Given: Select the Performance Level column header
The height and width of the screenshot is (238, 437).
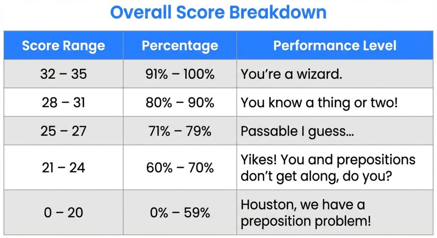Looking at the screenshot, I should click(x=335, y=46).
